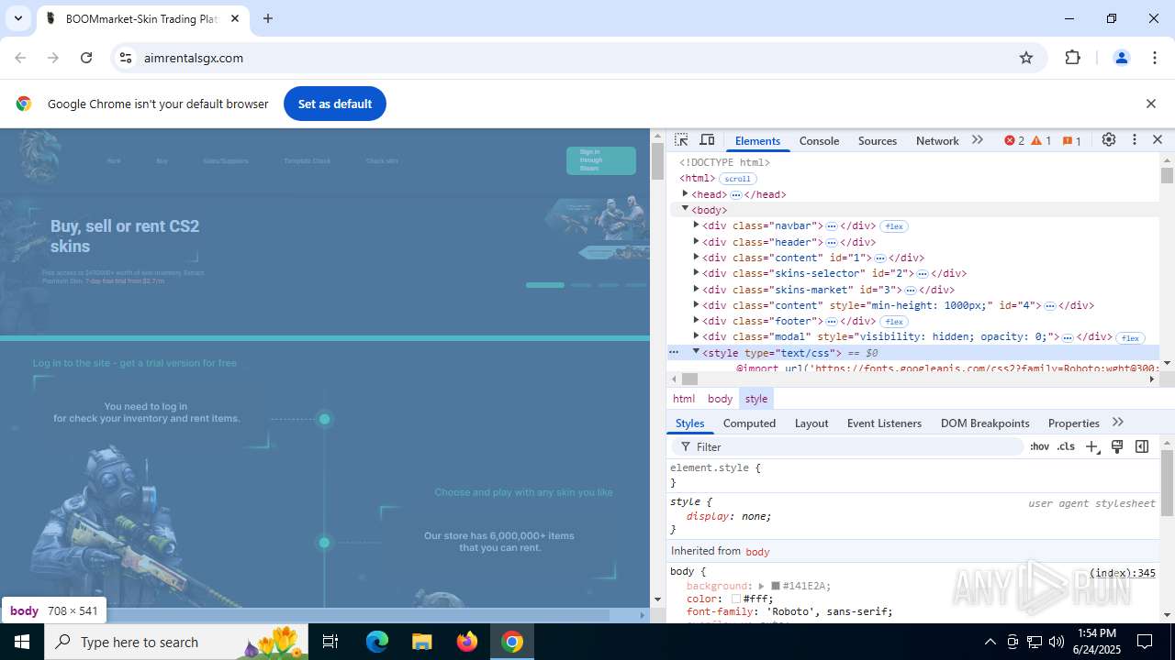Click the styles Filter field
Viewport: 1175px width, 660px height.
[849, 446]
